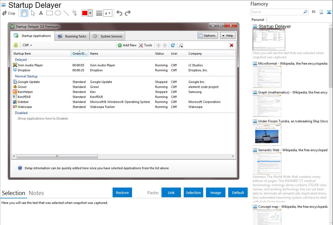Screen dimensions: 333x225
Task: Open the Startup Delayer snapshot thumbnail
Action: point(269,40)
